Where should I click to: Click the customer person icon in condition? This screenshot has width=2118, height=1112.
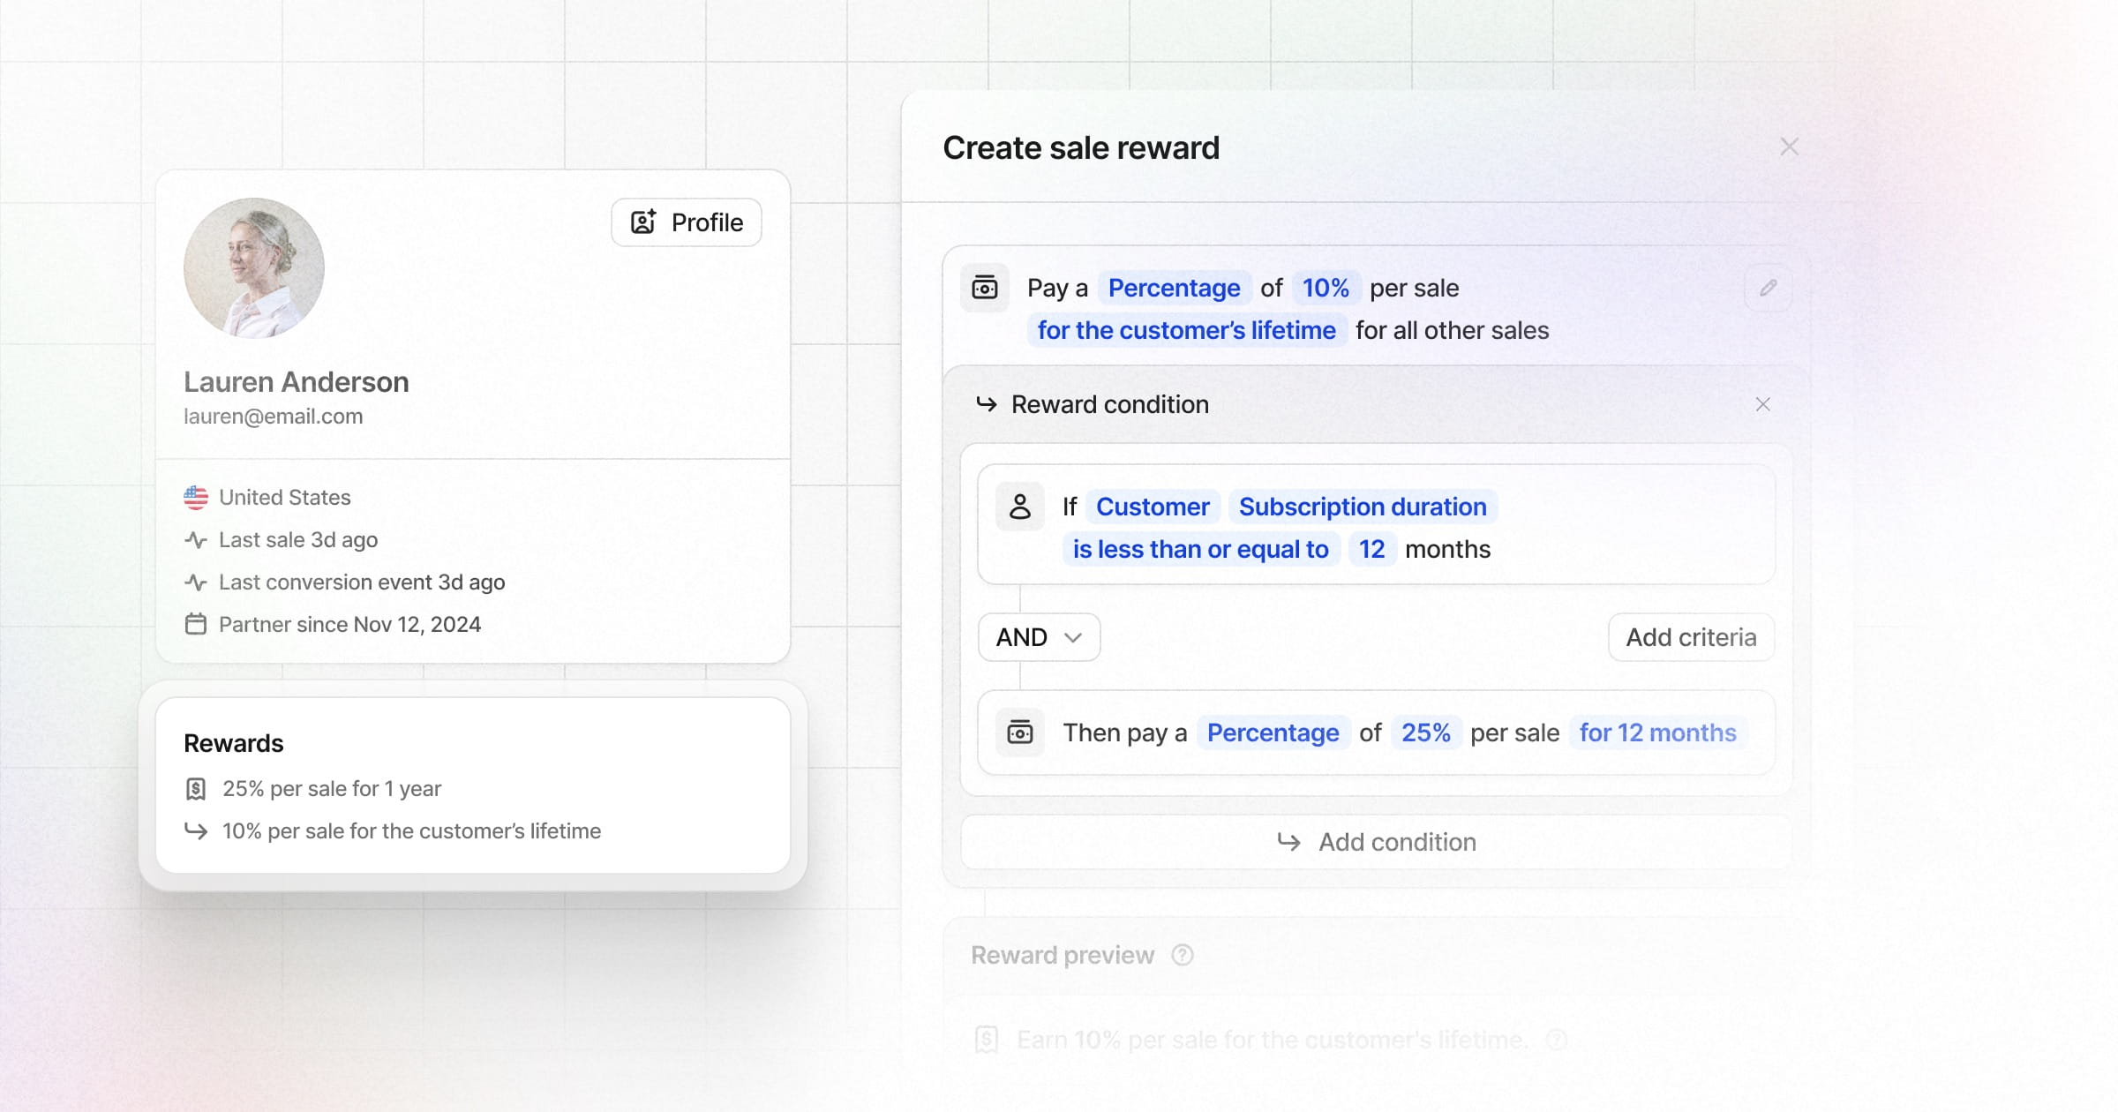[x=1020, y=507]
